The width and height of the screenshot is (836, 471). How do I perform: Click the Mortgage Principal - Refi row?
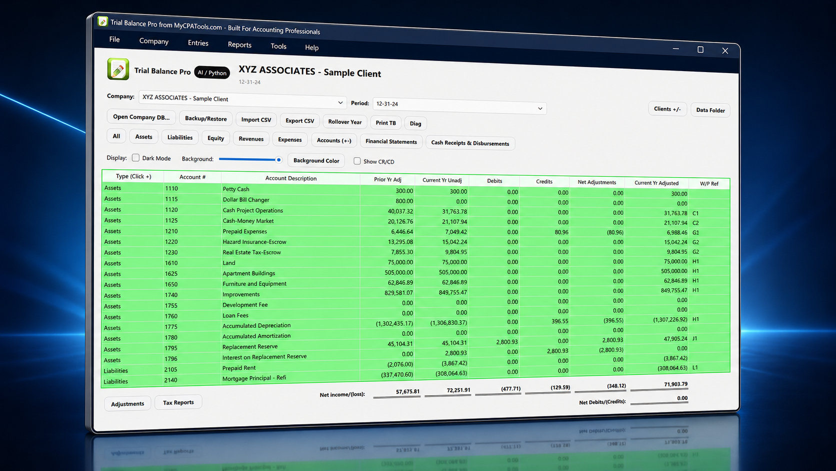415,375
